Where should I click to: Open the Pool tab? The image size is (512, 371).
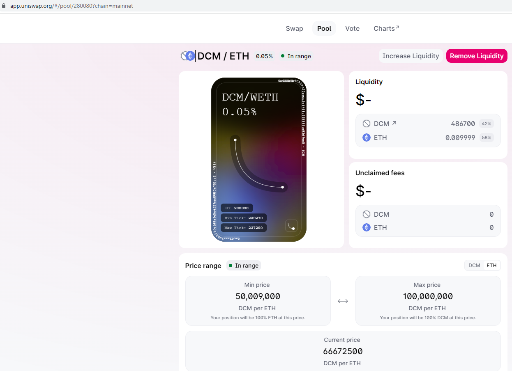click(x=324, y=28)
